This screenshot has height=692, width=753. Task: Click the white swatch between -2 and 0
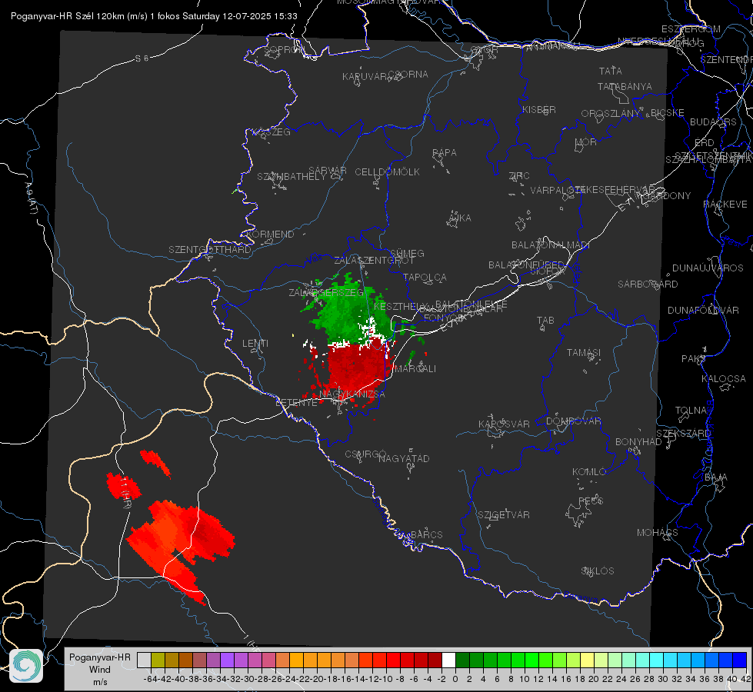(x=448, y=660)
